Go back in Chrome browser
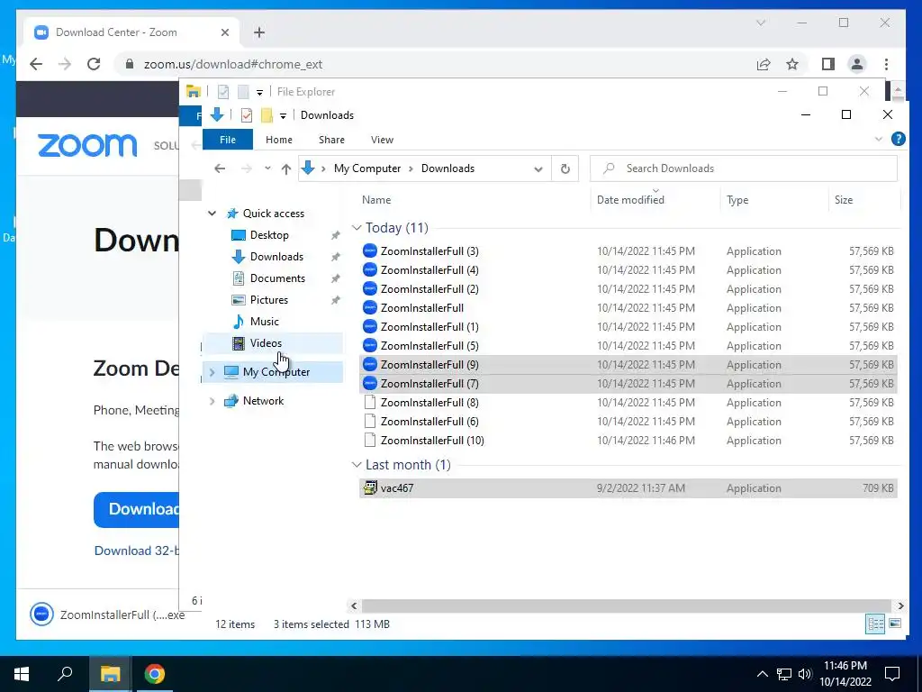This screenshot has height=692, width=922. point(36,64)
